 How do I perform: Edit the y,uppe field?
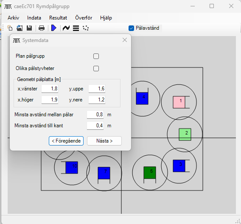97,89
